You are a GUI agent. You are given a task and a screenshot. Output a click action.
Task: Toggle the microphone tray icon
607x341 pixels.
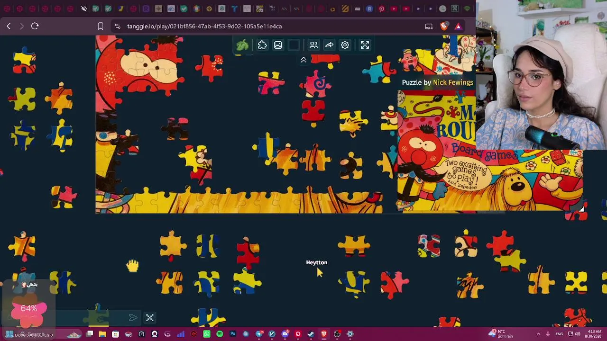tap(548, 334)
